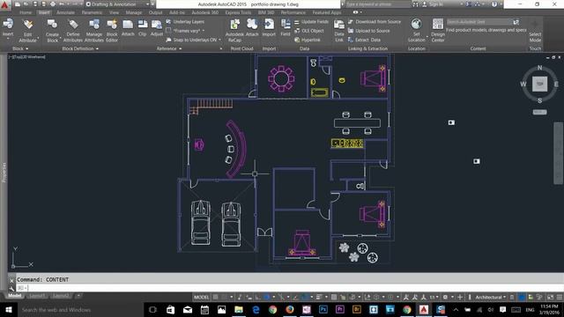Click Download from Source
This screenshot has width=564, height=317.
tap(375, 21)
